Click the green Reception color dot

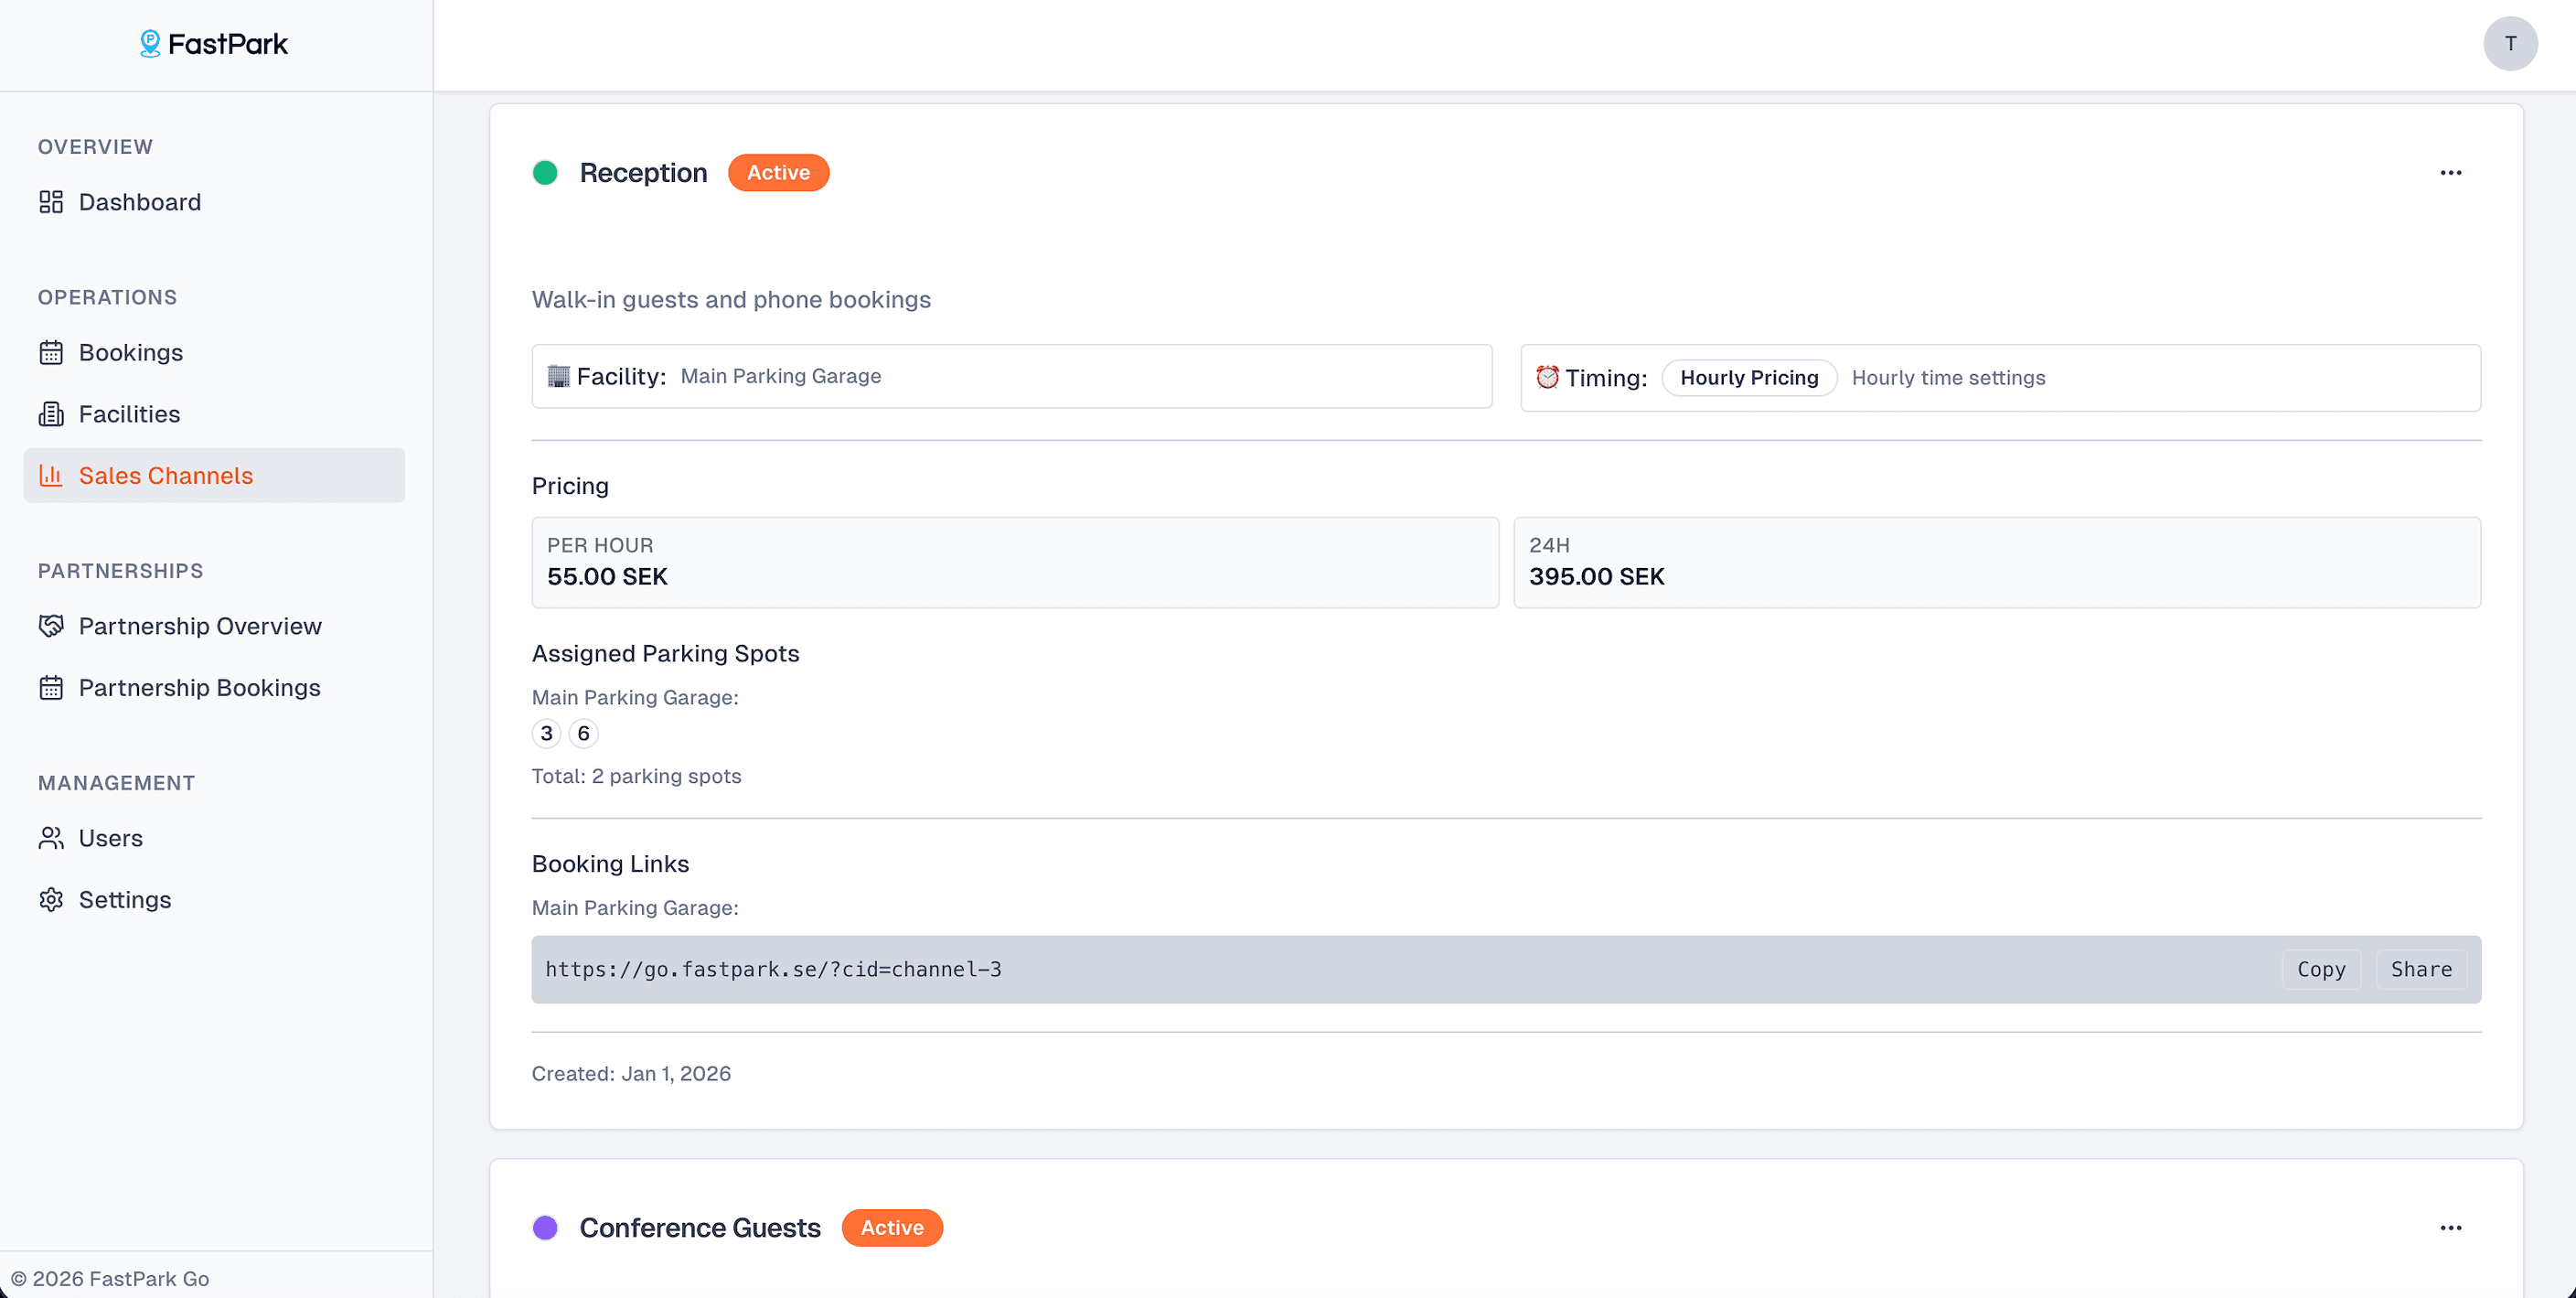pos(545,173)
